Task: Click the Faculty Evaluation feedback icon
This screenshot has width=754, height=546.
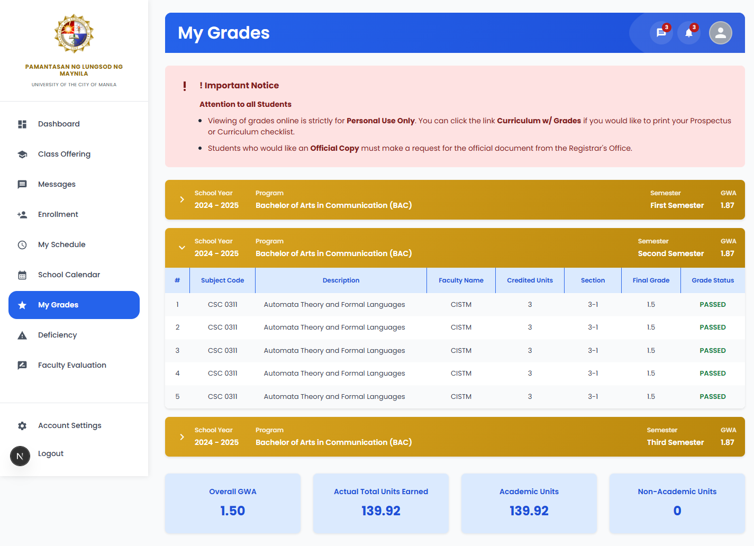Action: [x=22, y=365]
